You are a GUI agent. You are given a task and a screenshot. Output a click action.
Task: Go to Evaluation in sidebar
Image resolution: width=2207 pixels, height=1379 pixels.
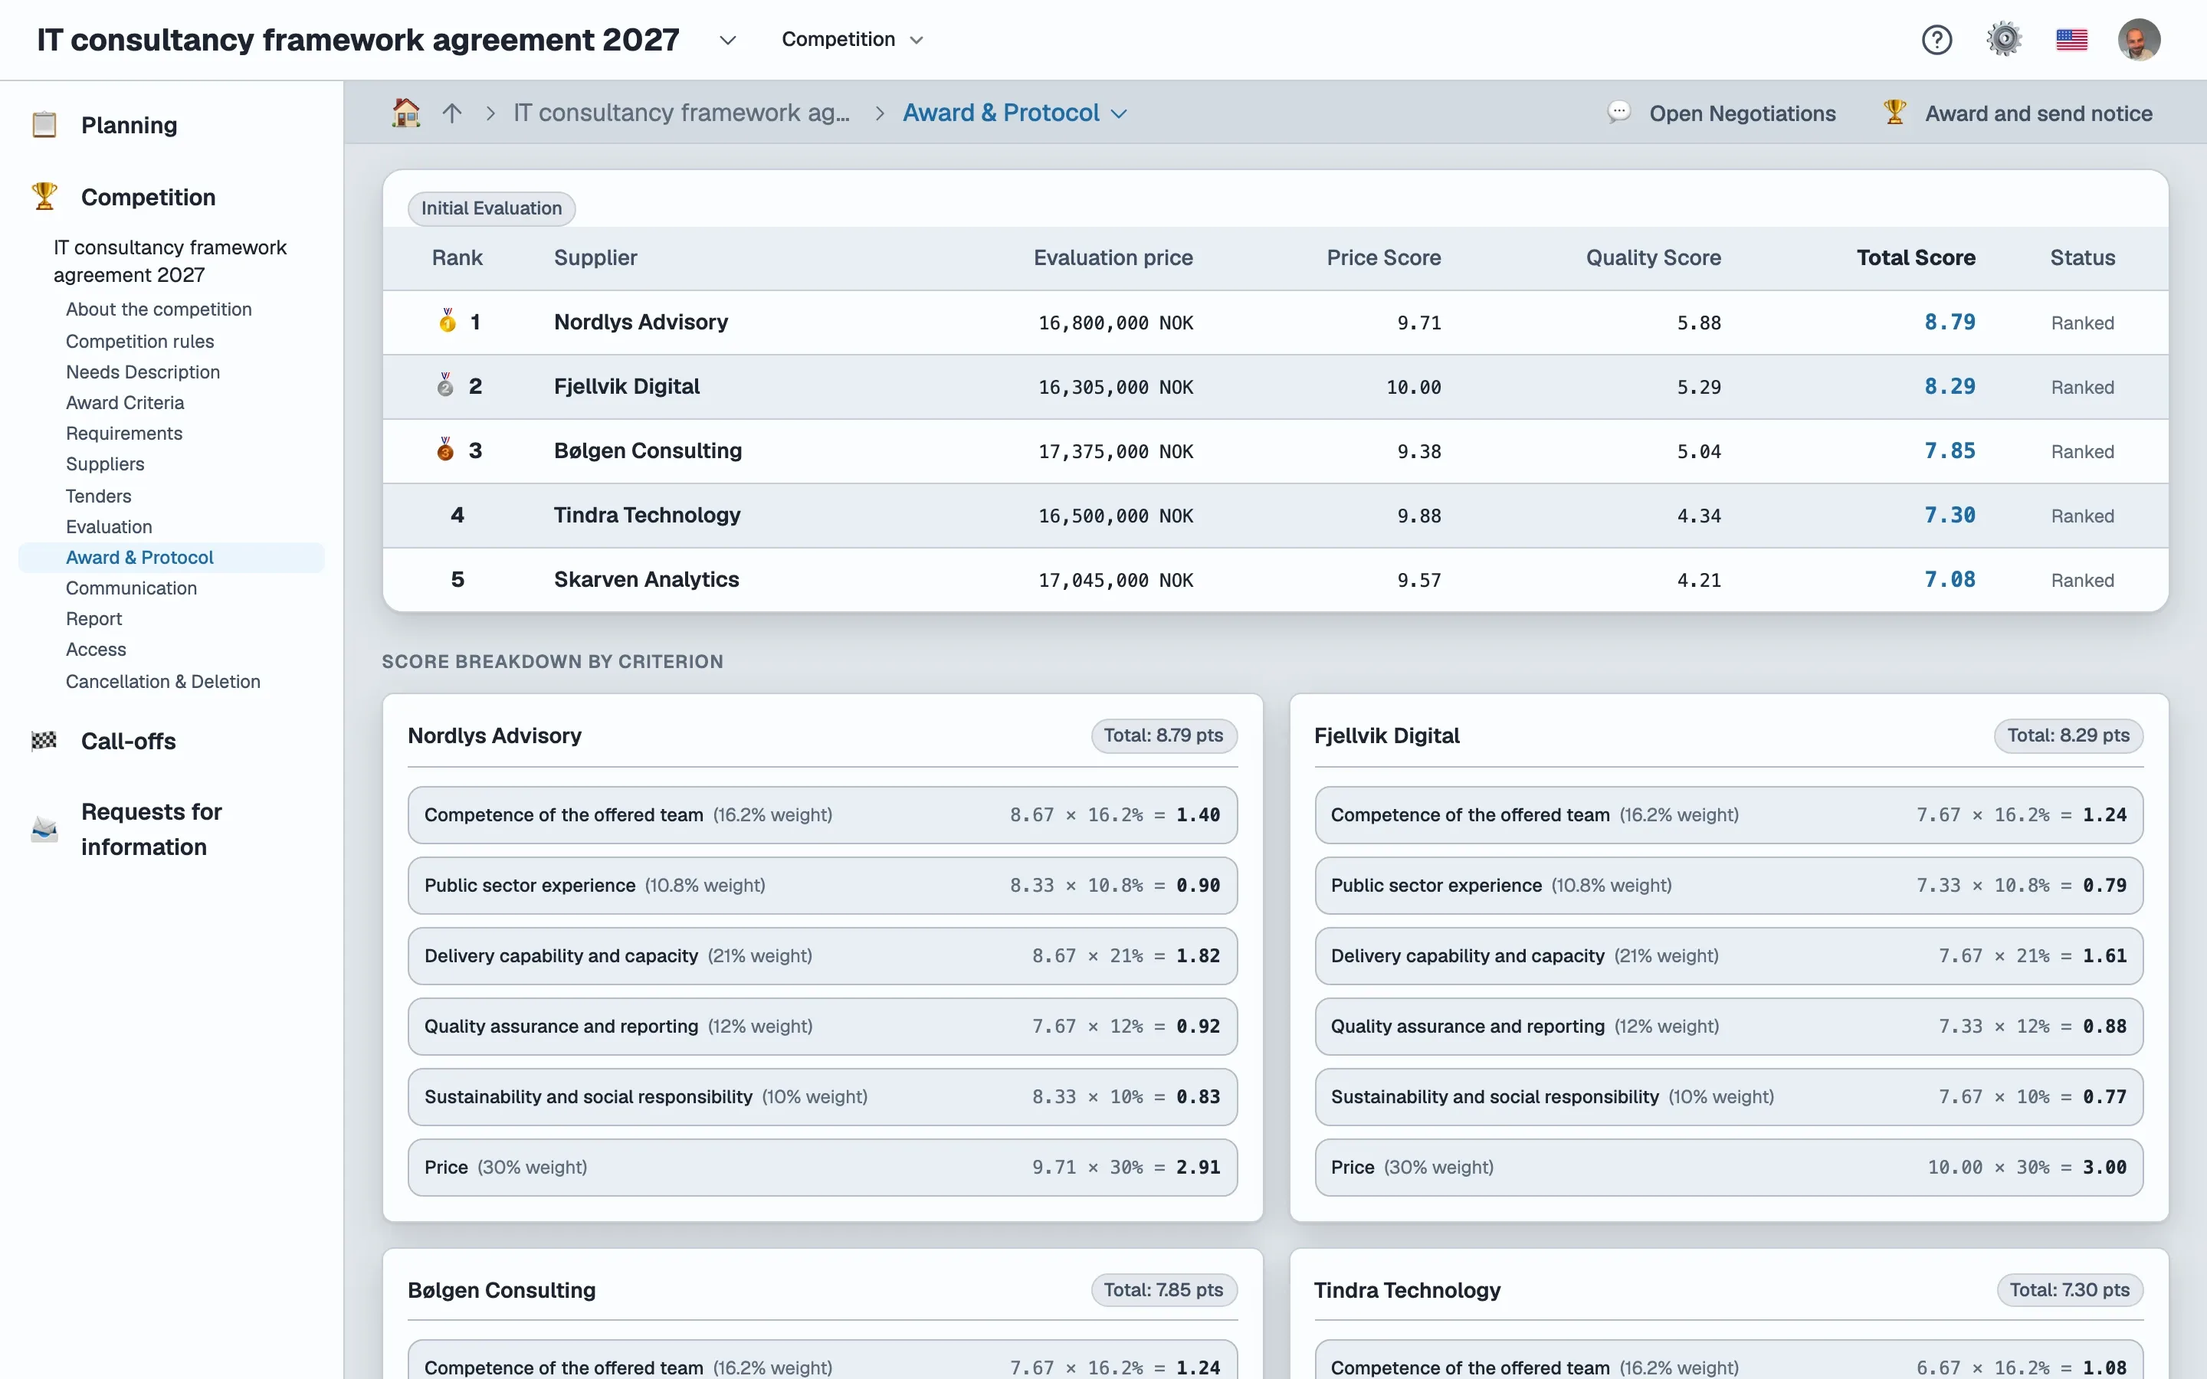[x=109, y=526]
